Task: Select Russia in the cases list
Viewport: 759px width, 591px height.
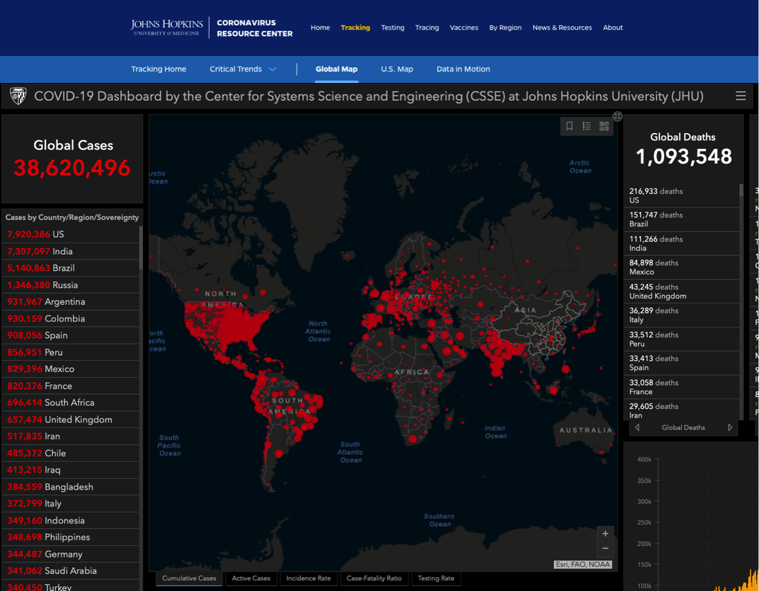Action: (70, 285)
